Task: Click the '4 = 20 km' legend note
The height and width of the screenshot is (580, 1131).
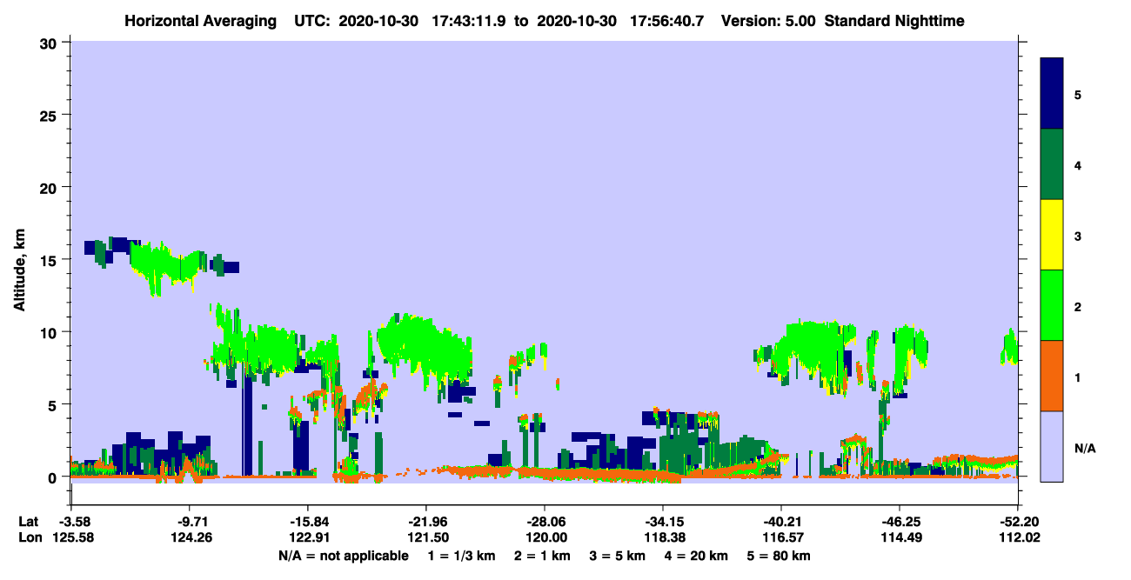Action: point(699,556)
